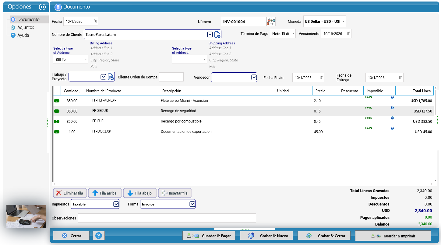Open the Moneda currency dropdown

344,21
